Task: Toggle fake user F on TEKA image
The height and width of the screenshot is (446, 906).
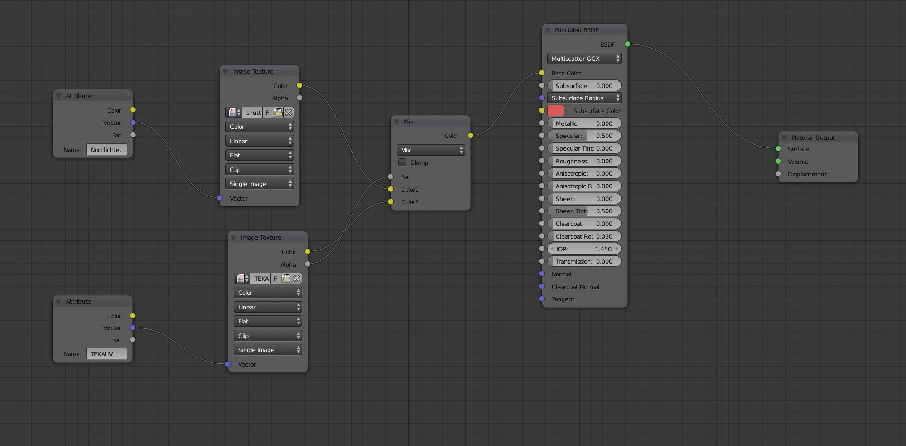Action: pyautogui.click(x=276, y=279)
